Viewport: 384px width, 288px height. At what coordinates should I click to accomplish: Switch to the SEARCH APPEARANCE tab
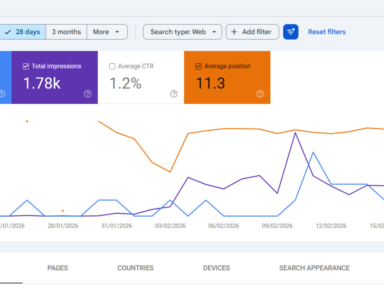314,268
